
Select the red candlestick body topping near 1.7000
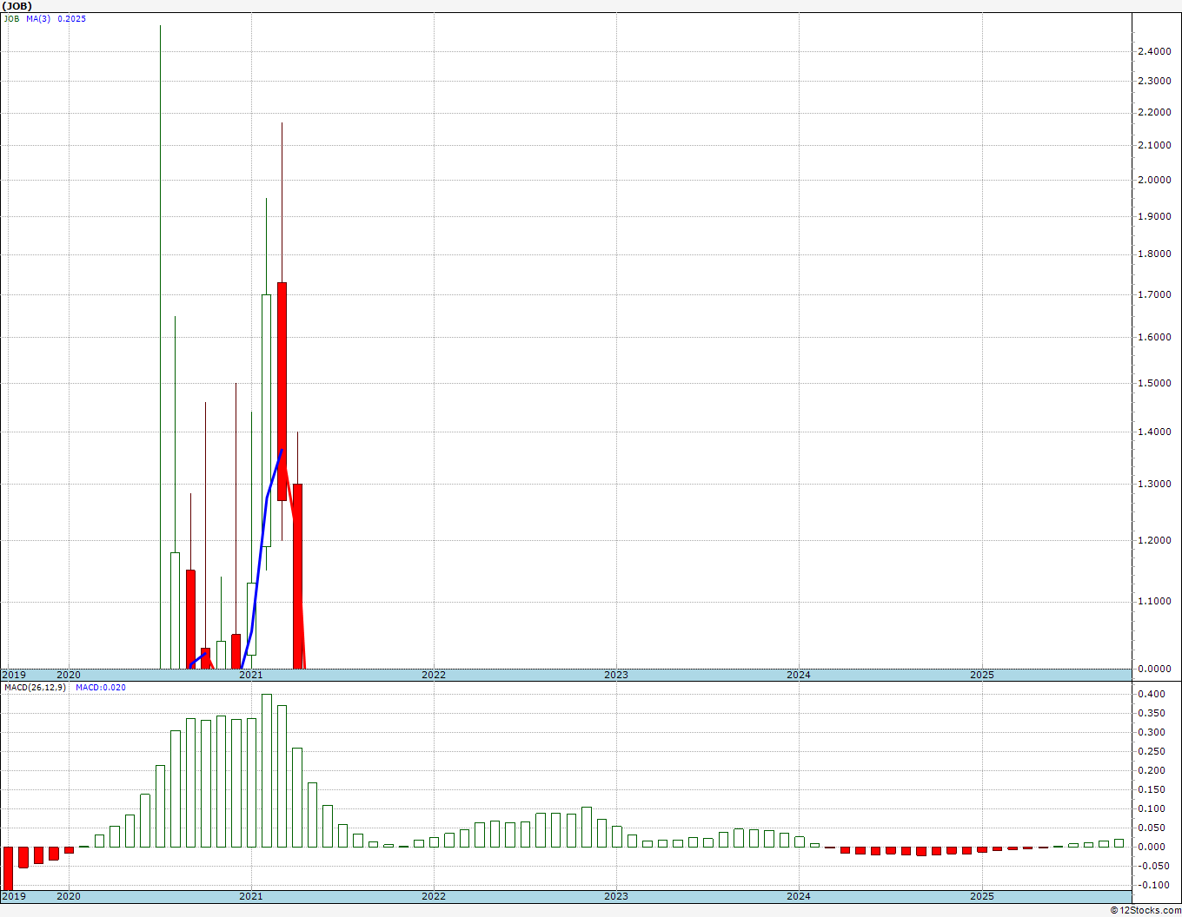coord(282,392)
